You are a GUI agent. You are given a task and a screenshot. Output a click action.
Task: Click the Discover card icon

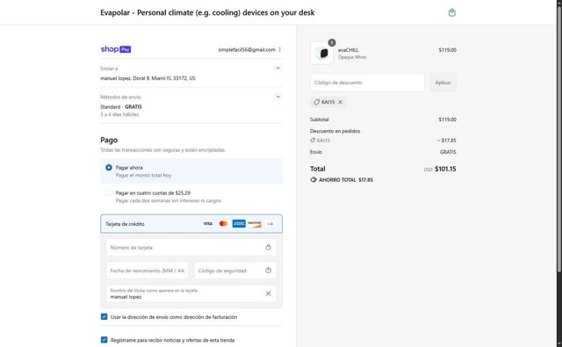[x=255, y=224]
